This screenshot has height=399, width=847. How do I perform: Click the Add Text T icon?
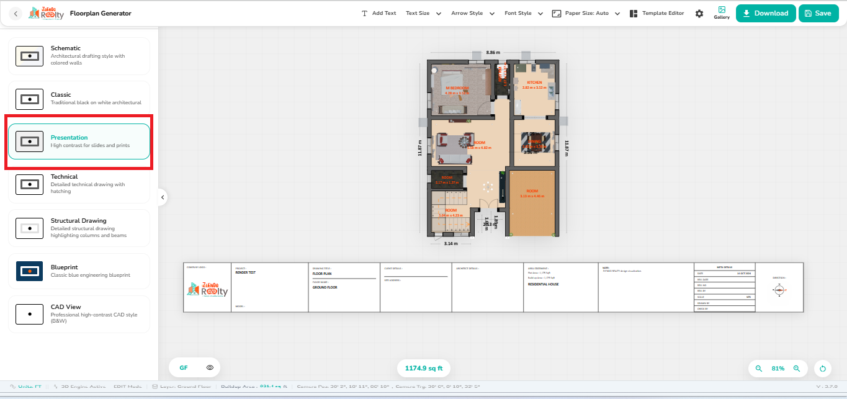tap(364, 13)
